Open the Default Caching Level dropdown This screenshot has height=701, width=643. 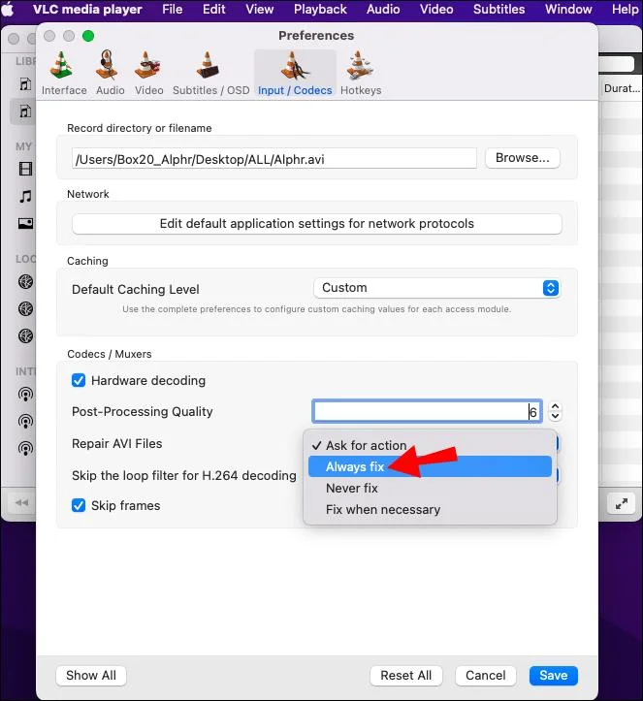pyautogui.click(x=436, y=288)
